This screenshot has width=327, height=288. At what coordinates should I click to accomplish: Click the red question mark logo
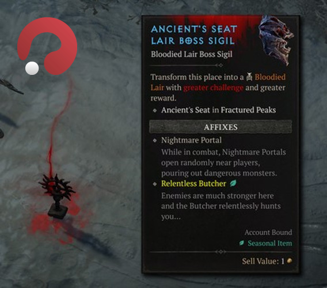(48, 46)
